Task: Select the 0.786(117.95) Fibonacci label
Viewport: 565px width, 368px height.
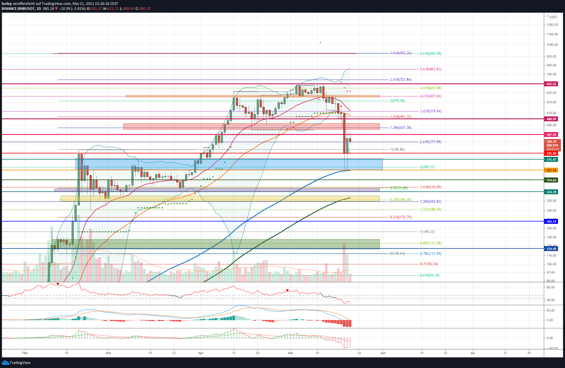Action: tap(430, 254)
